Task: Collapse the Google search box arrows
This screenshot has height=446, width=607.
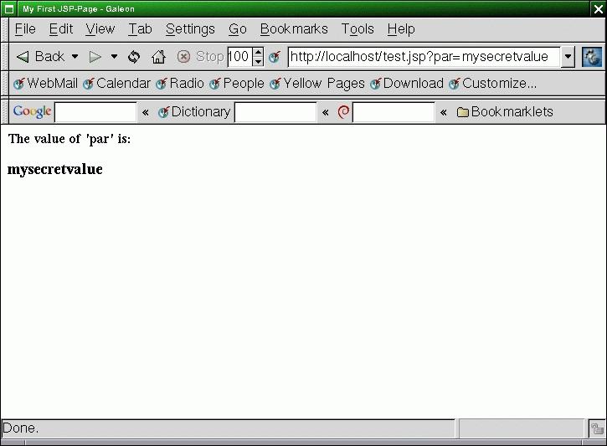Action: [x=146, y=112]
